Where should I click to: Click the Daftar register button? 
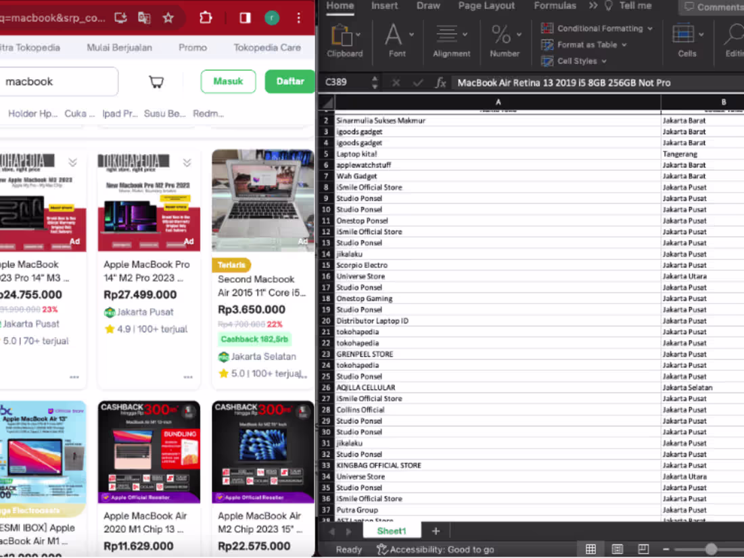(x=290, y=82)
